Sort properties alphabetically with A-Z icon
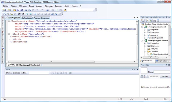The width and height of the screenshot is (172, 102). tap(145, 76)
